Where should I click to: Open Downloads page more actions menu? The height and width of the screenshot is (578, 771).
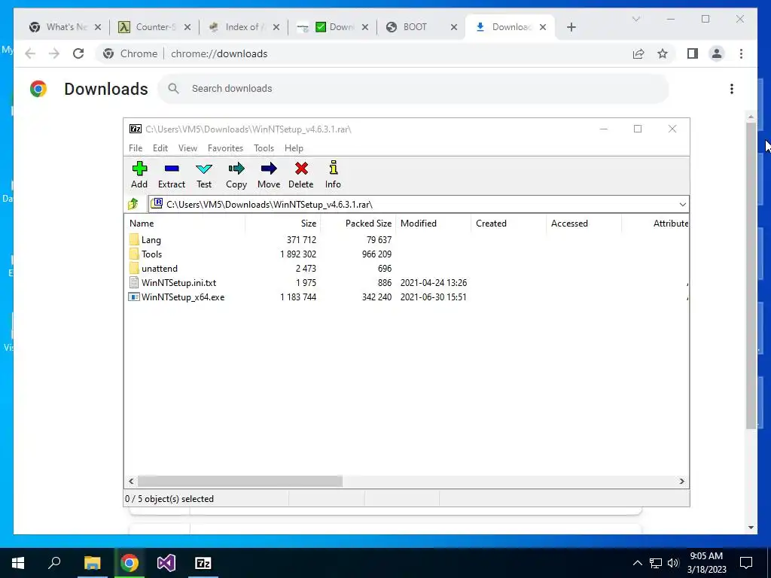pyautogui.click(x=732, y=89)
